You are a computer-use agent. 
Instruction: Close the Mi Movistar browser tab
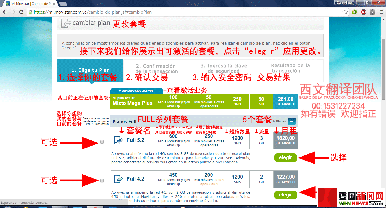tap(54, 4)
